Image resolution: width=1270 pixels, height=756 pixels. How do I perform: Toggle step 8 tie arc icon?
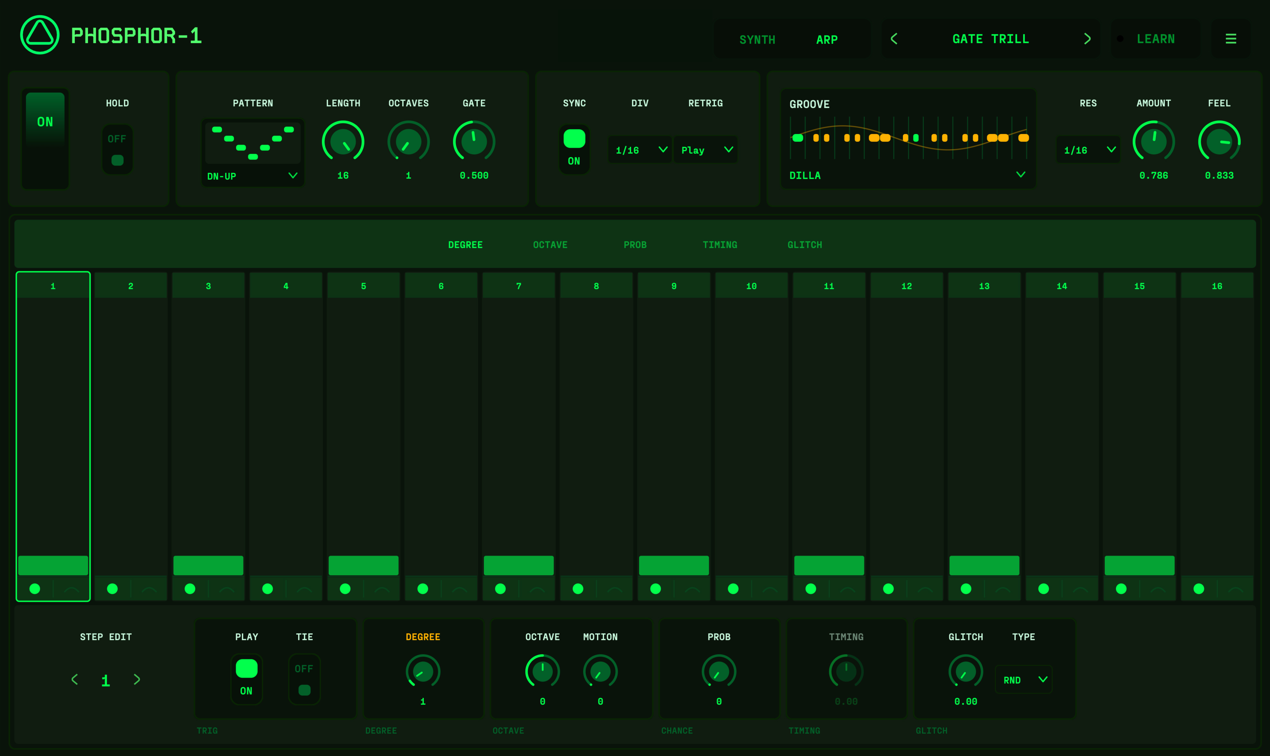click(x=615, y=589)
